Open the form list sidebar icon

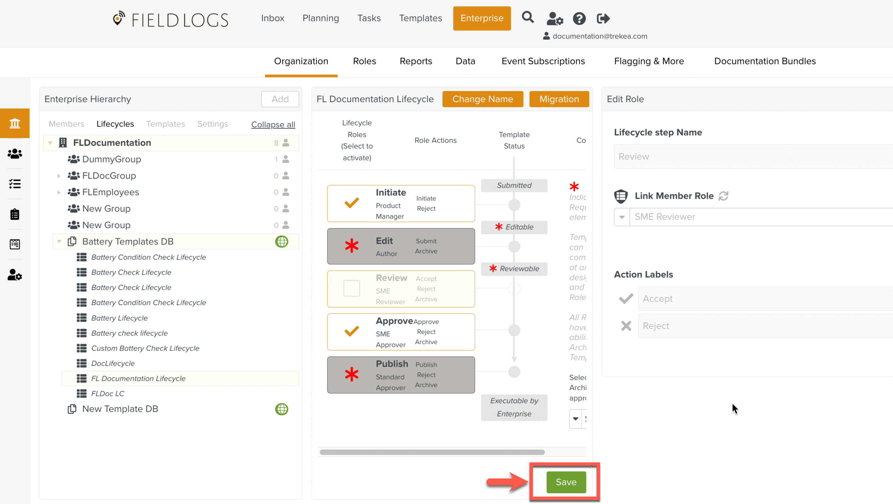15,244
